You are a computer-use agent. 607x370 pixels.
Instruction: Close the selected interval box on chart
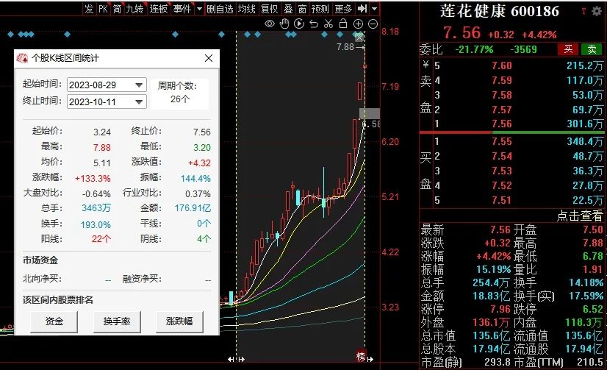point(359,38)
